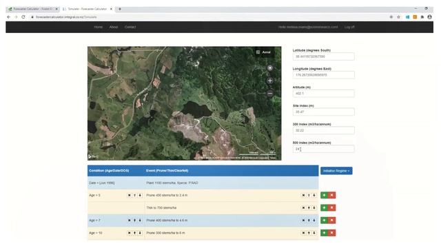Image resolution: width=441 pixels, height=248 pixels.
Task: Click the browser address bar
Action: [208, 17]
